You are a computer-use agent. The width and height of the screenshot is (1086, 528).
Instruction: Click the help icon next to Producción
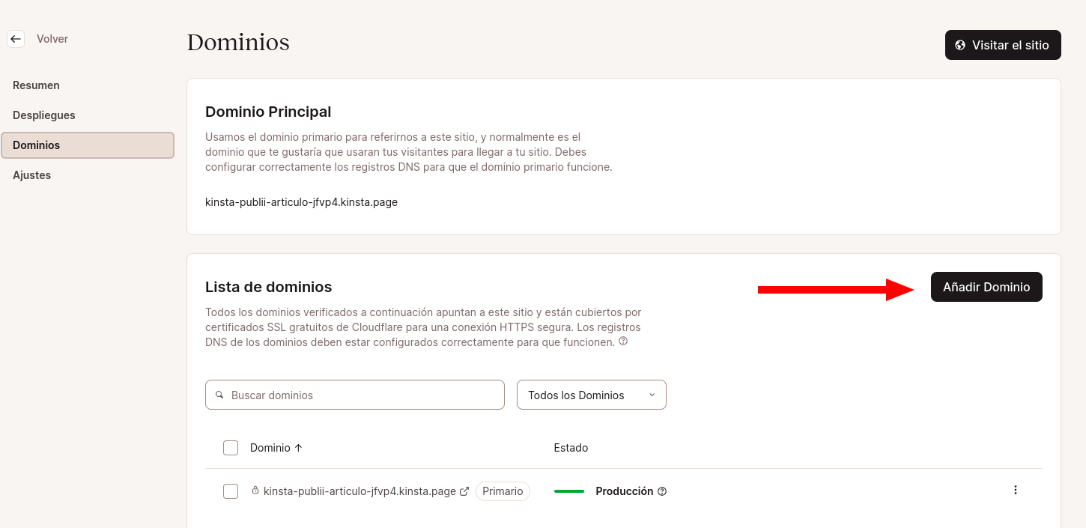pos(662,491)
